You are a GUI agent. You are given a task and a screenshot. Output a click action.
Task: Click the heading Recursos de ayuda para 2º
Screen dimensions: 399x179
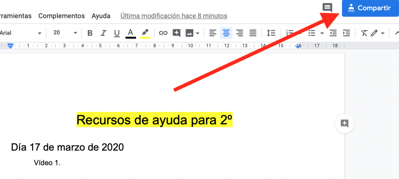point(154,120)
